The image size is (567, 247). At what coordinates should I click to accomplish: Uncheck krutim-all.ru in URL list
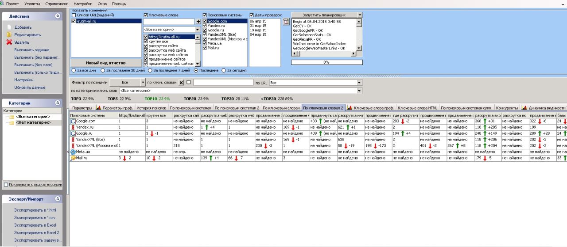point(74,21)
